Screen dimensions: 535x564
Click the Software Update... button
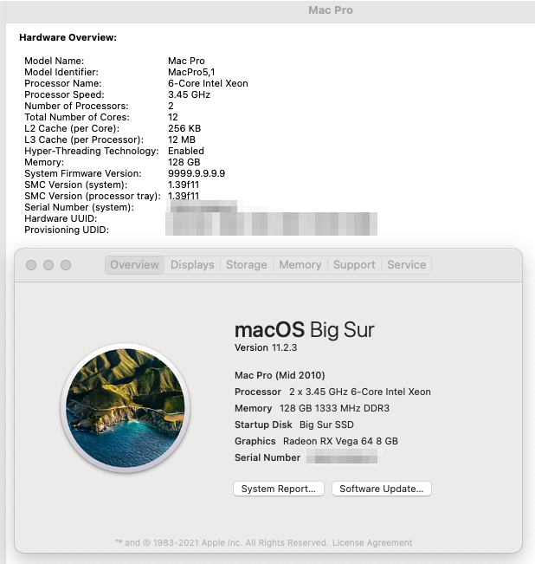[x=381, y=489]
